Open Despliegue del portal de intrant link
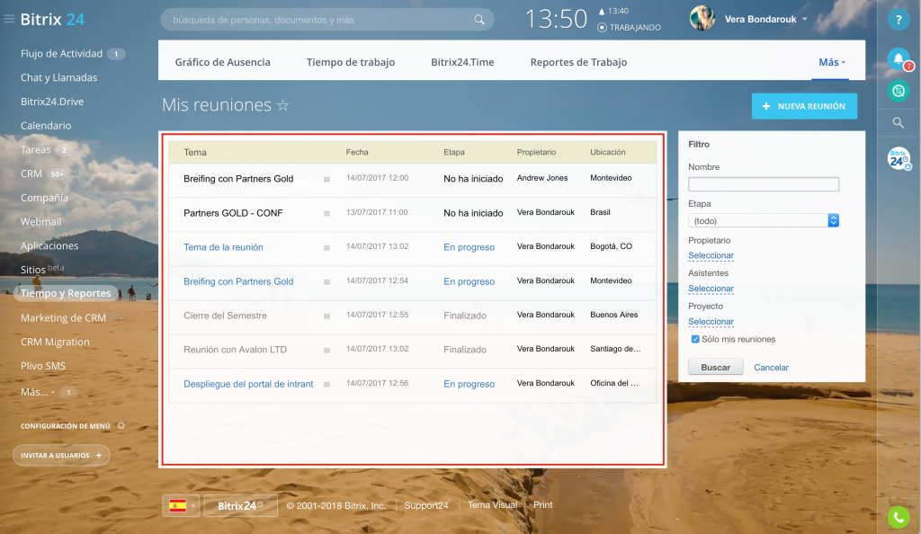 point(248,384)
